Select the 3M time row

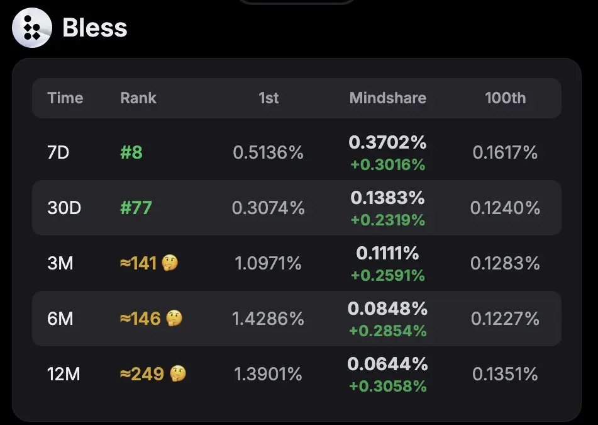tap(297, 263)
